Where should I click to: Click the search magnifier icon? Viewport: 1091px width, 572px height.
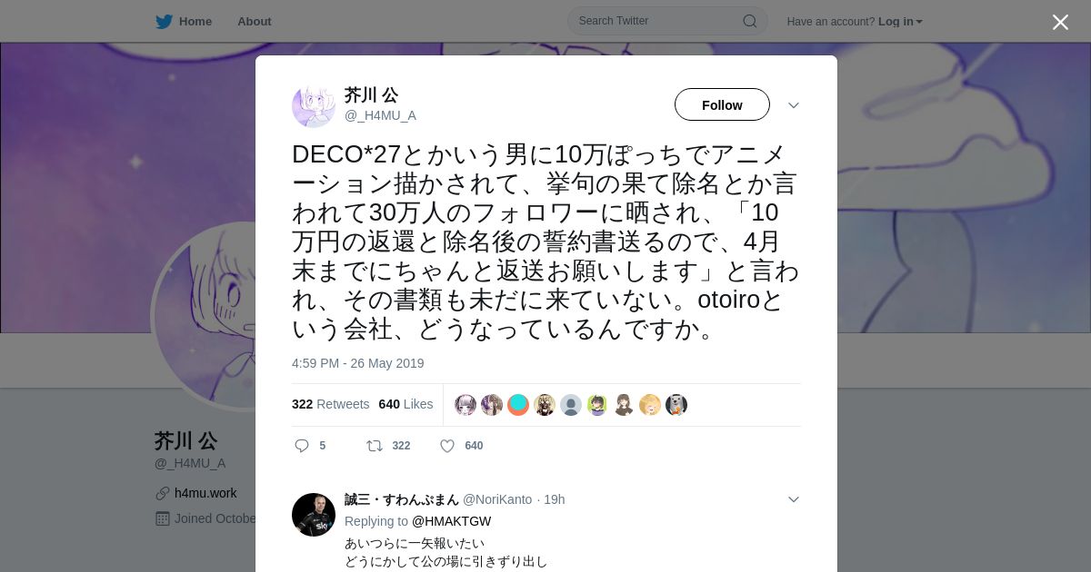click(750, 21)
